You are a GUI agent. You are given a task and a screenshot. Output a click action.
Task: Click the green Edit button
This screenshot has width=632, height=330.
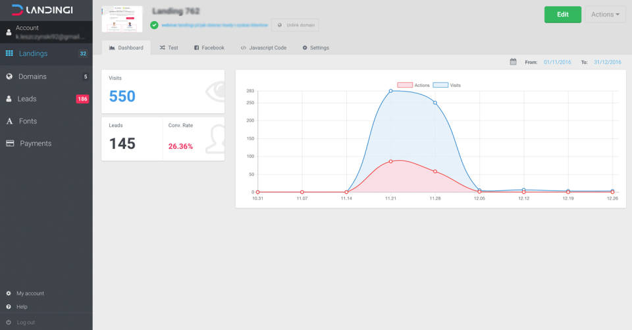click(562, 14)
